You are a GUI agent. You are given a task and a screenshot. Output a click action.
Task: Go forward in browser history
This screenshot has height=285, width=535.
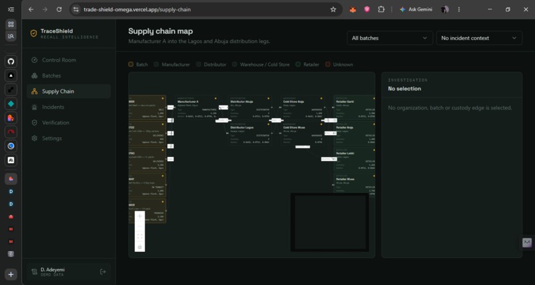[45, 9]
